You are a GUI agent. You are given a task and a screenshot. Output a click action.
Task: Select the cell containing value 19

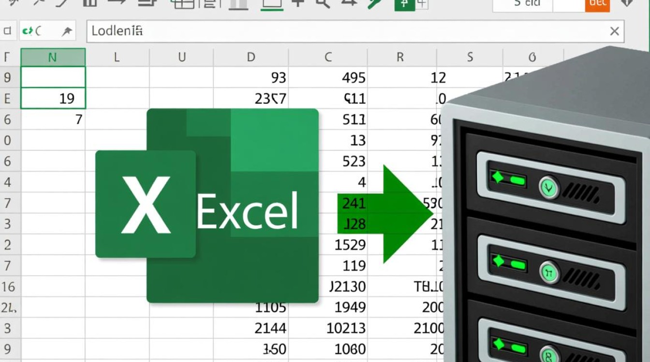(x=53, y=97)
